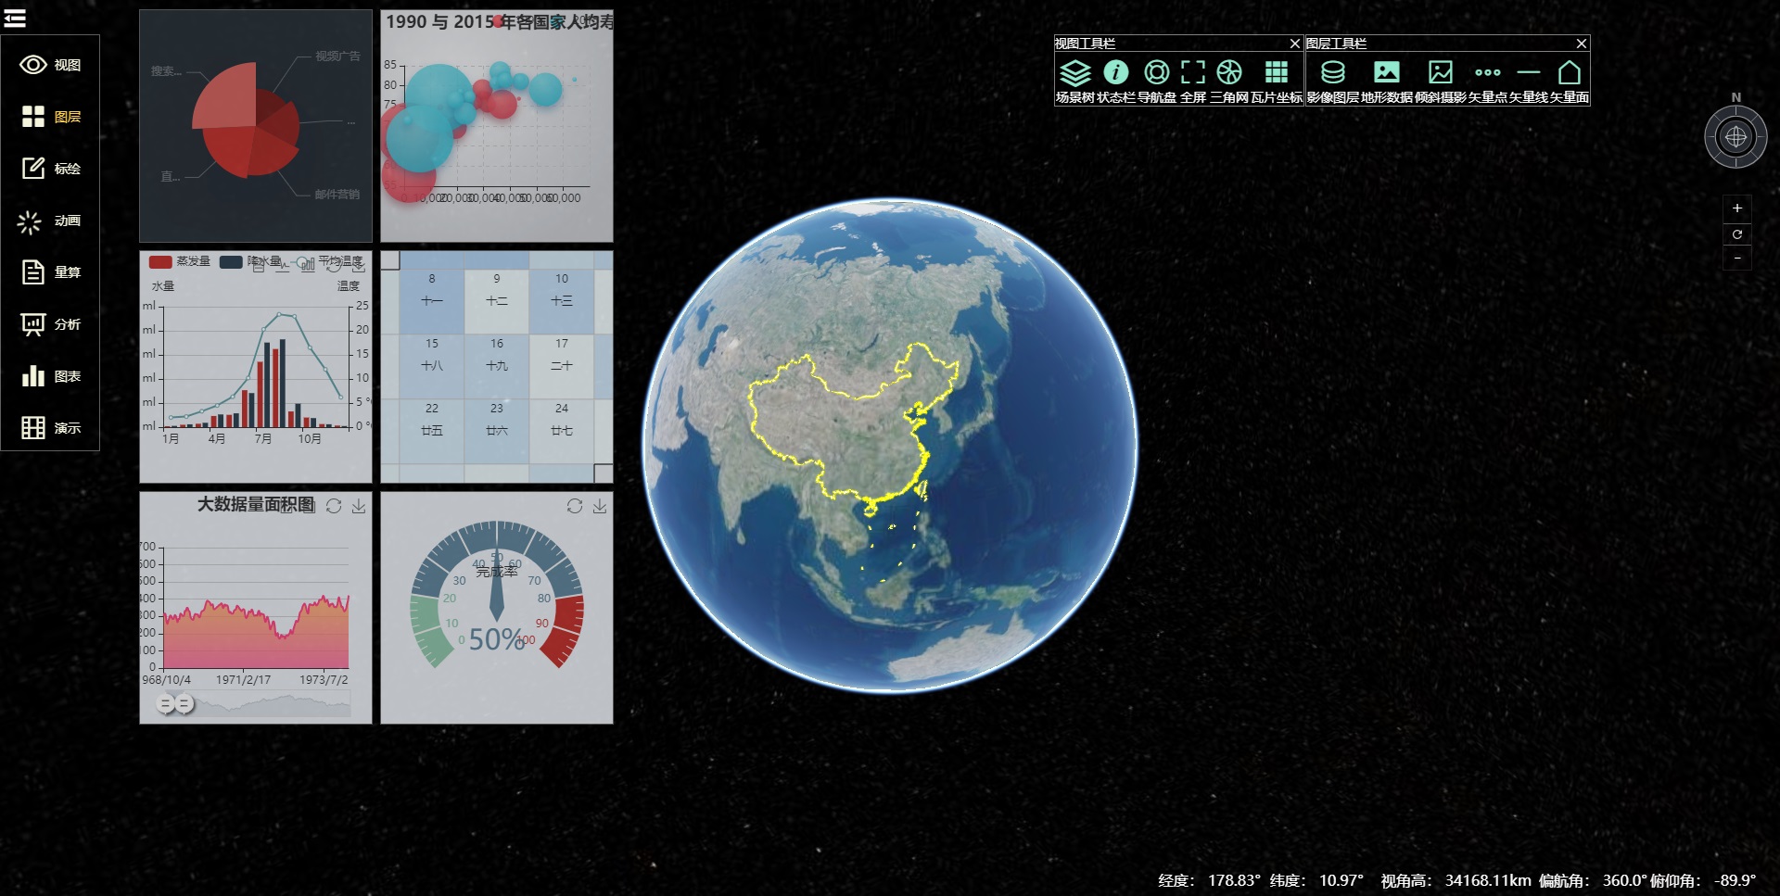
Task: Click the compass navigation control
Action: pyautogui.click(x=1736, y=137)
